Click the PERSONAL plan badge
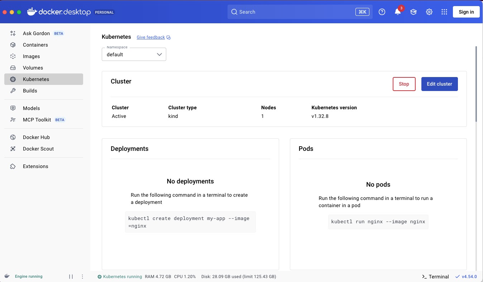The width and height of the screenshot is (483, 282). (x=104, y=12)
